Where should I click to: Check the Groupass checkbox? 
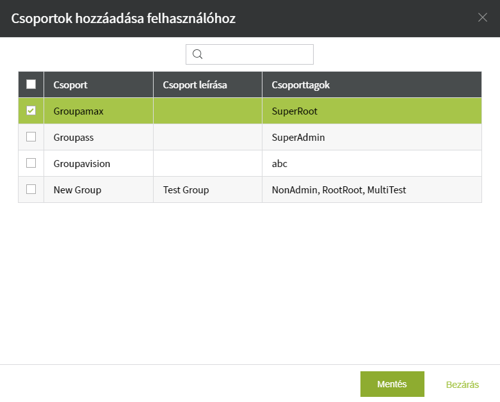(x=31, y=137)
